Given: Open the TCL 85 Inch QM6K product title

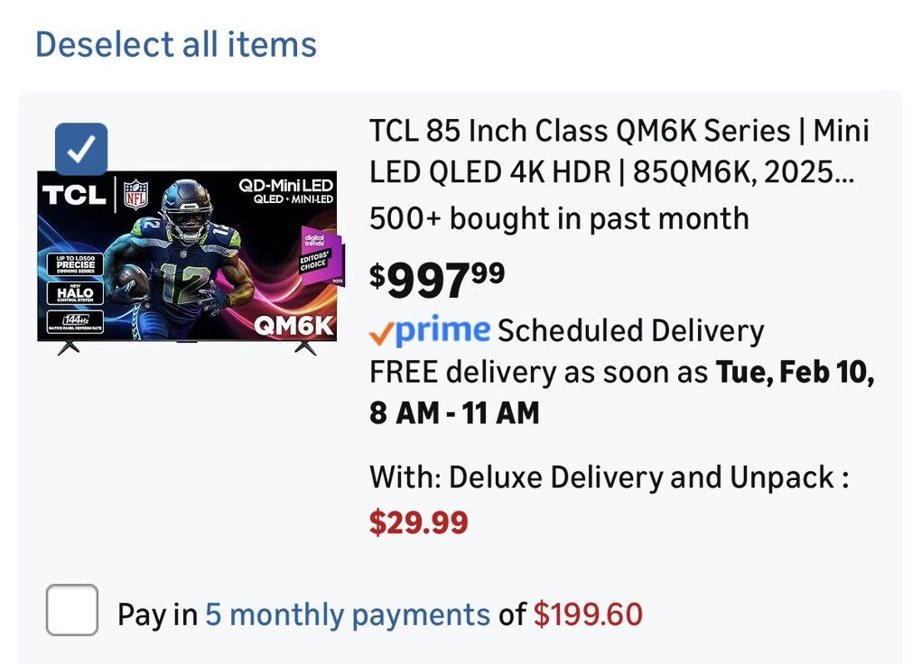Looking at the screenshot, I should pyautogui.click(x=619, y=151).
